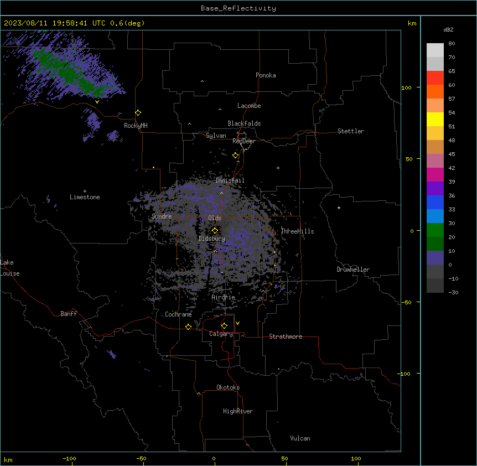
Task: Click the white asterisk east of Innisfail
Action: [278, 168]
